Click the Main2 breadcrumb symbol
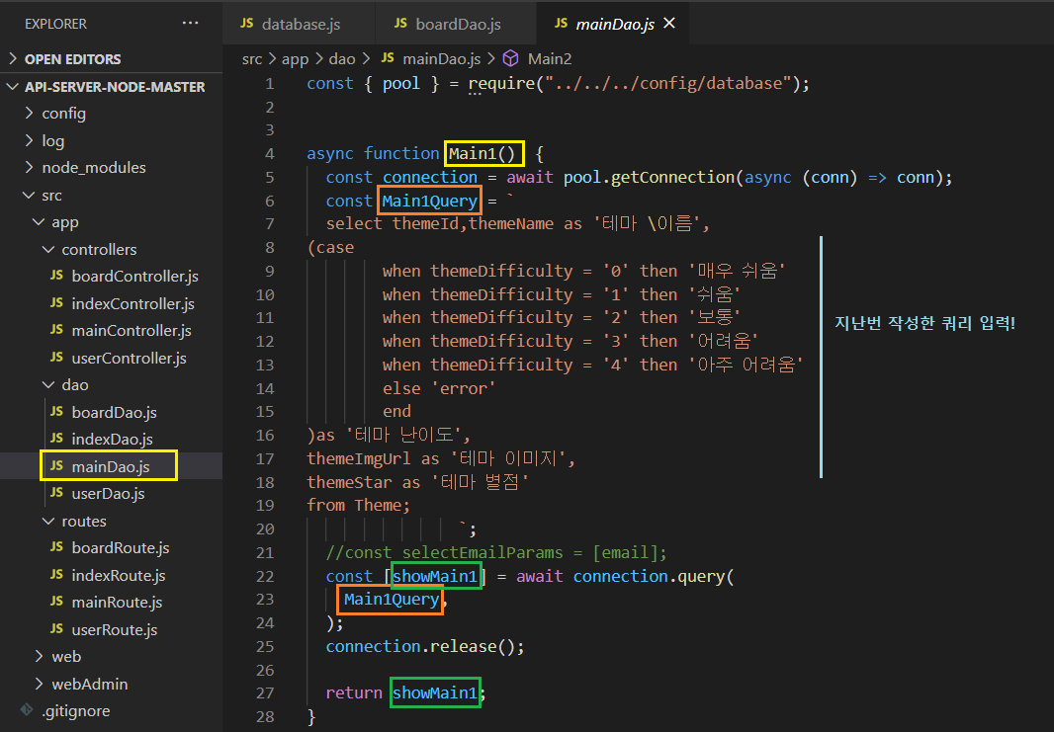The height and width of the screenshot is (732, 1054). click(x=550, y=59)
